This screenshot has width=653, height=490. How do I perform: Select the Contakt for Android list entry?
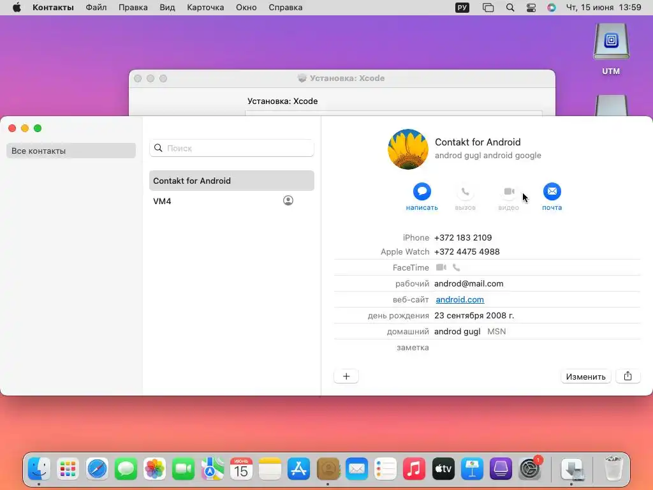click(231, 181)
